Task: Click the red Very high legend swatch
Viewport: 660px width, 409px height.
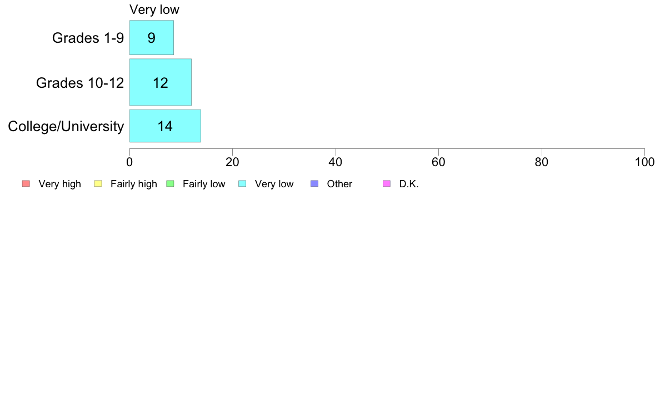Action: pos(26,183)
